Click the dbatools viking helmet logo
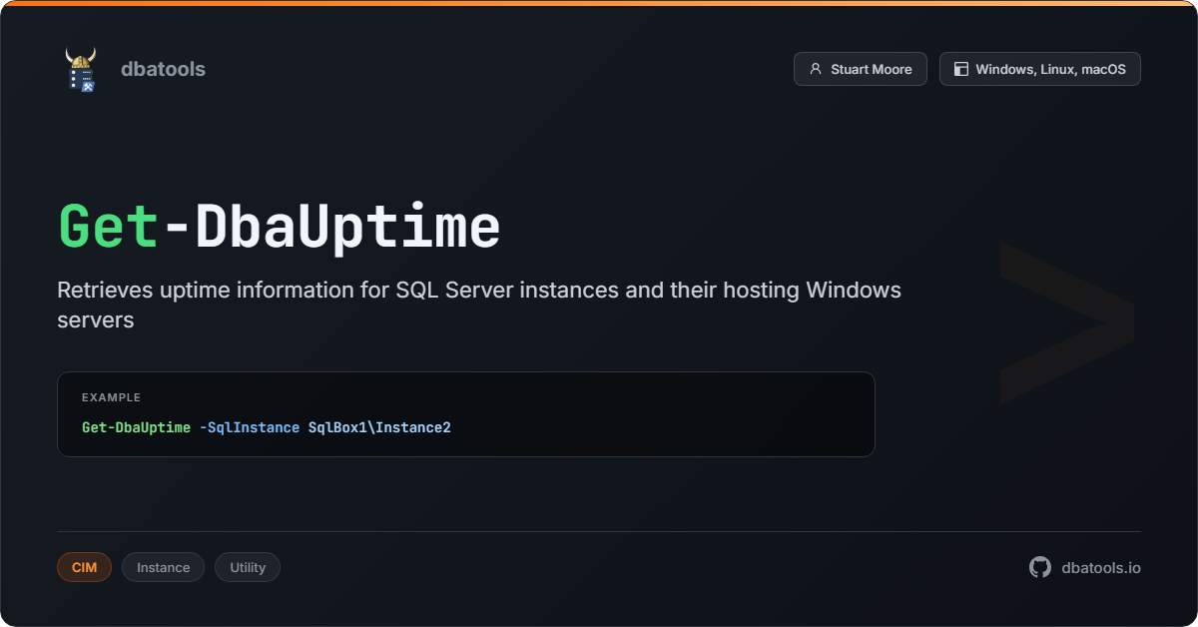 point(81,69)
